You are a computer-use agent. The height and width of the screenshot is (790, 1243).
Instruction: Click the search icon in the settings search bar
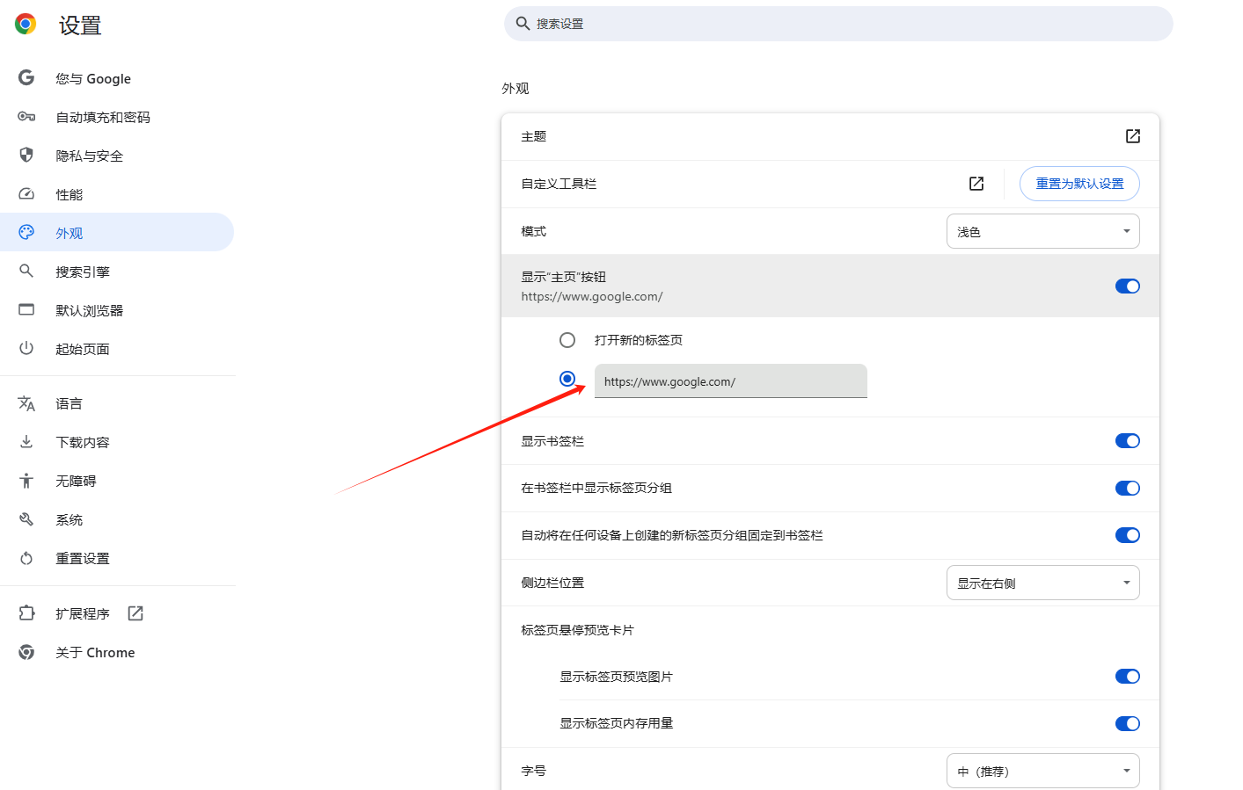(523, 24)
